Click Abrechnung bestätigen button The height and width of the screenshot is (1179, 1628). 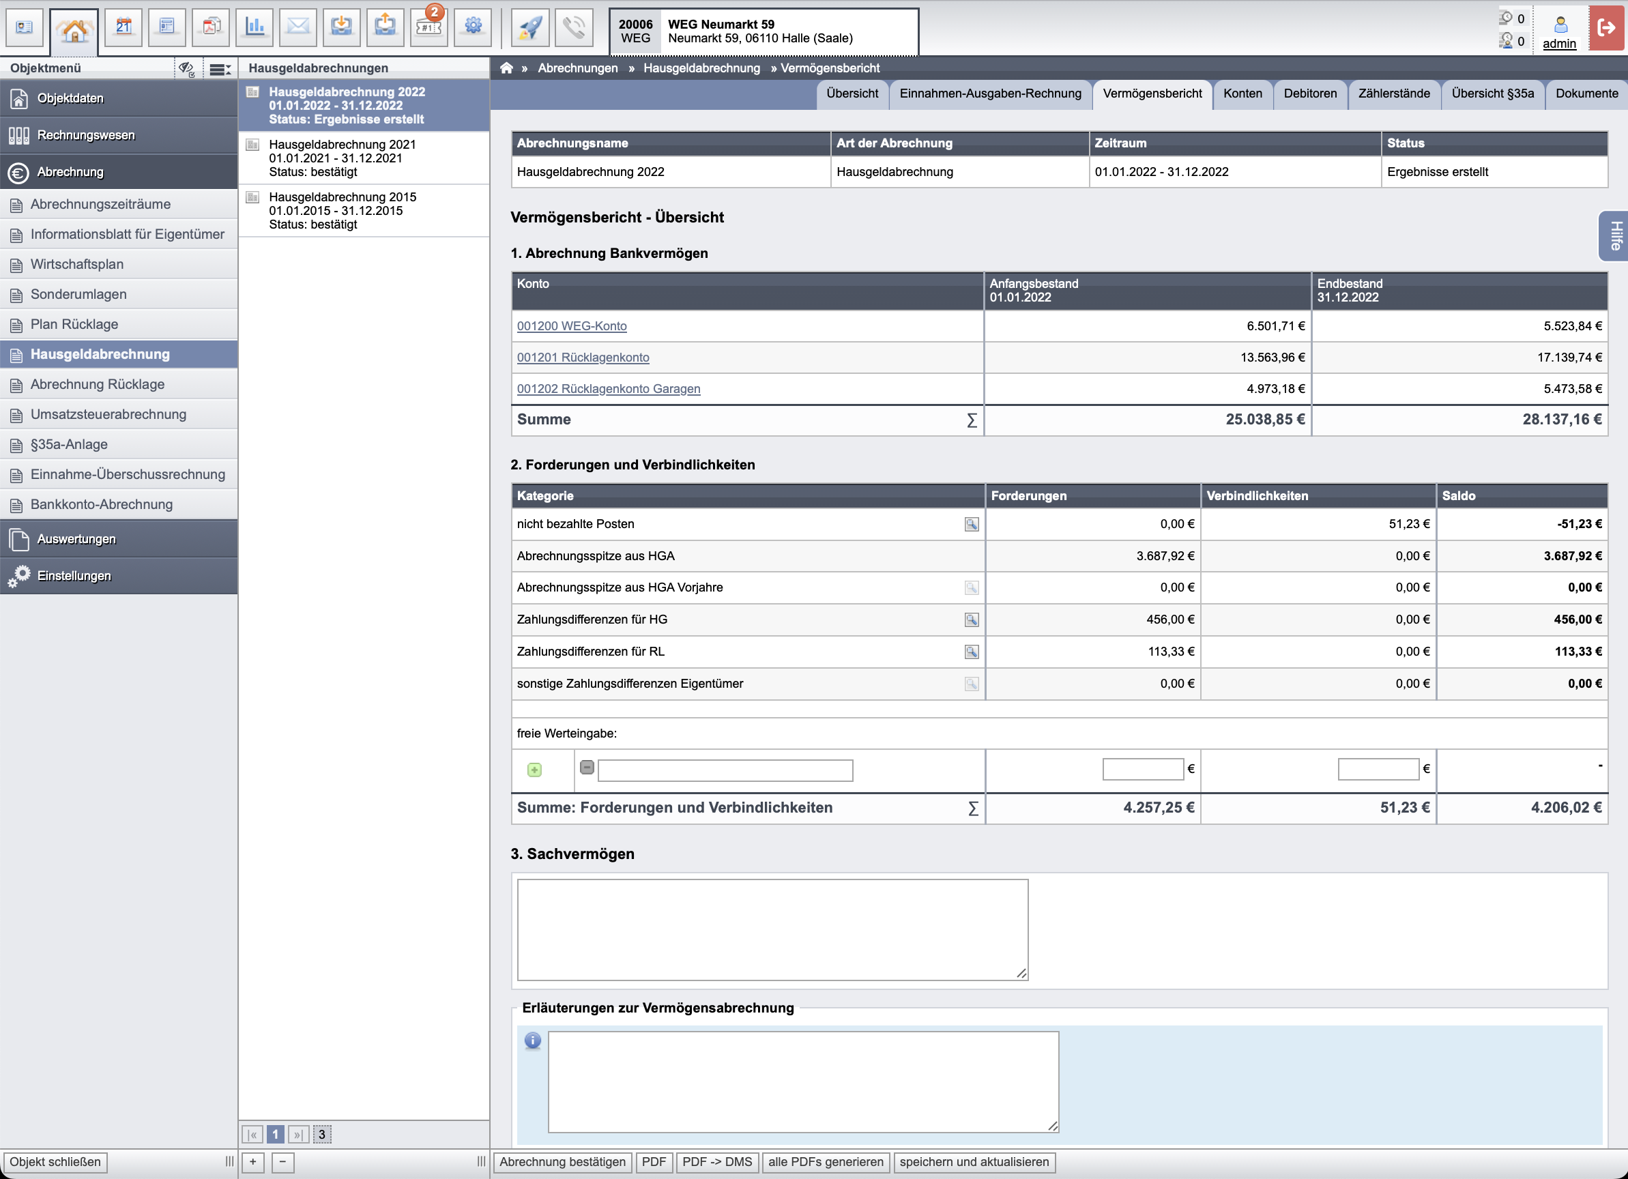(562, 1162)
